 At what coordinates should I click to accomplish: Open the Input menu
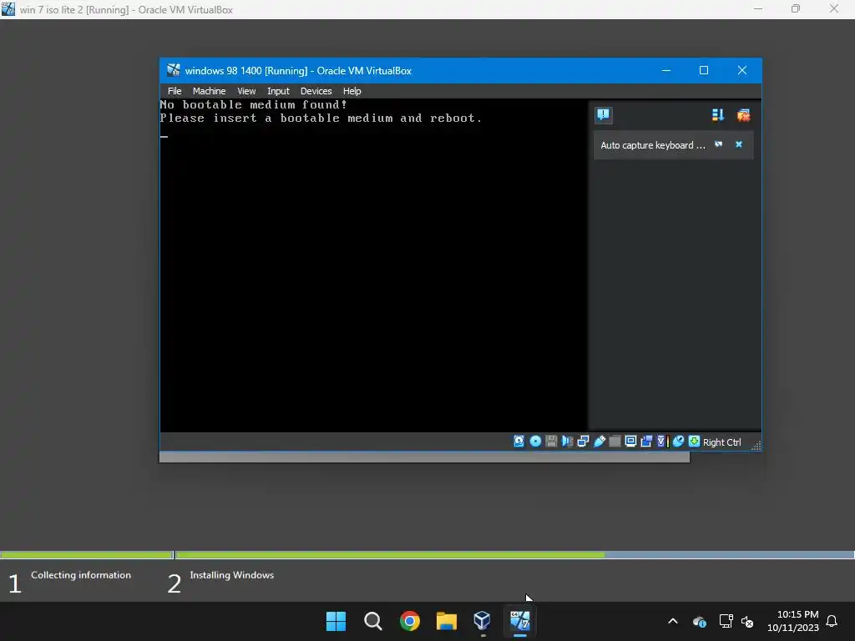pyautogui.click(x=278, y=91)
